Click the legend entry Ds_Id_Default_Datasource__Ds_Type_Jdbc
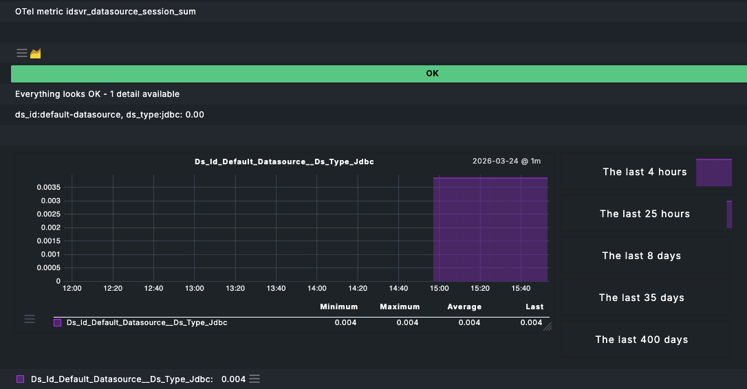747x389 pixels. [147, 322]
